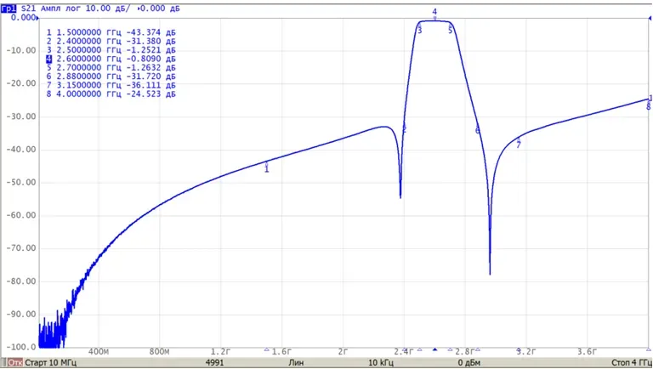Click marker 1 on the trace
The height and width of the screenshot is (369, 653).
pyautogui.click(x=266, y=167)
